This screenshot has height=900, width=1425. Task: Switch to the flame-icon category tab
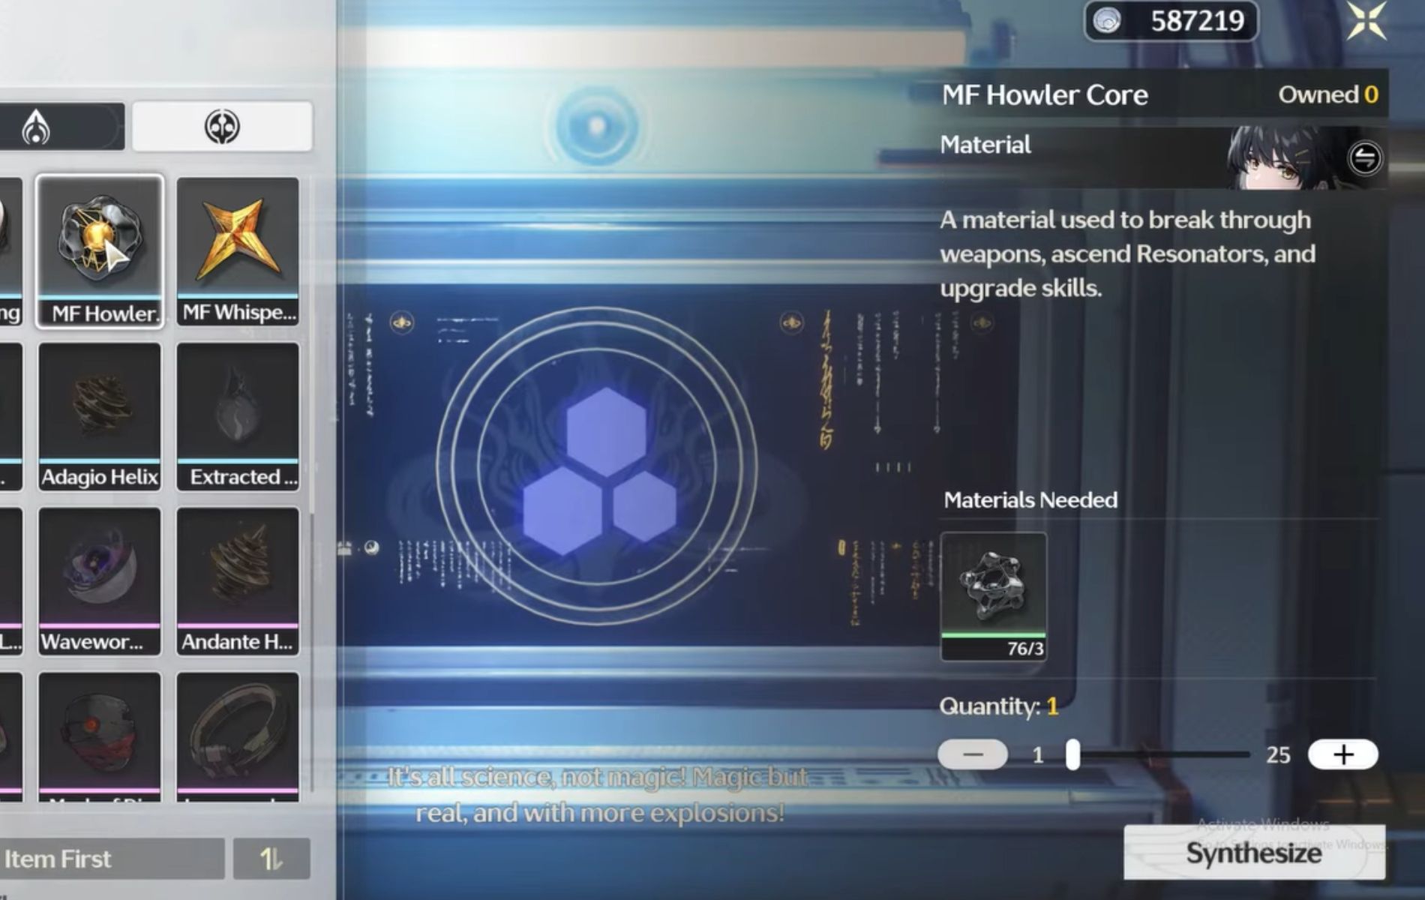[x=36, y=127]
